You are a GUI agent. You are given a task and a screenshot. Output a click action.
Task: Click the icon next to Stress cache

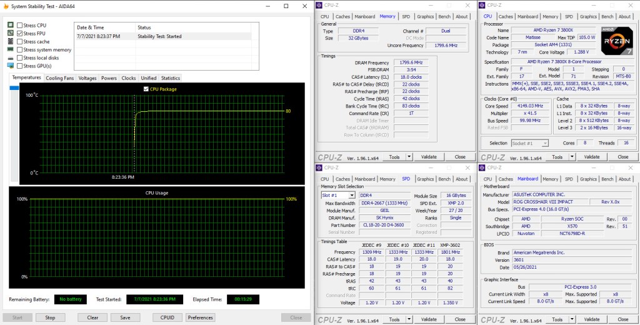coord(11,41)
